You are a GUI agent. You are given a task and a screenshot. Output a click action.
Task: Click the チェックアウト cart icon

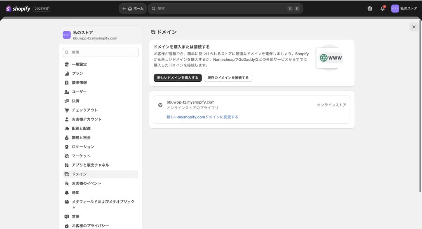coord(67,110)
